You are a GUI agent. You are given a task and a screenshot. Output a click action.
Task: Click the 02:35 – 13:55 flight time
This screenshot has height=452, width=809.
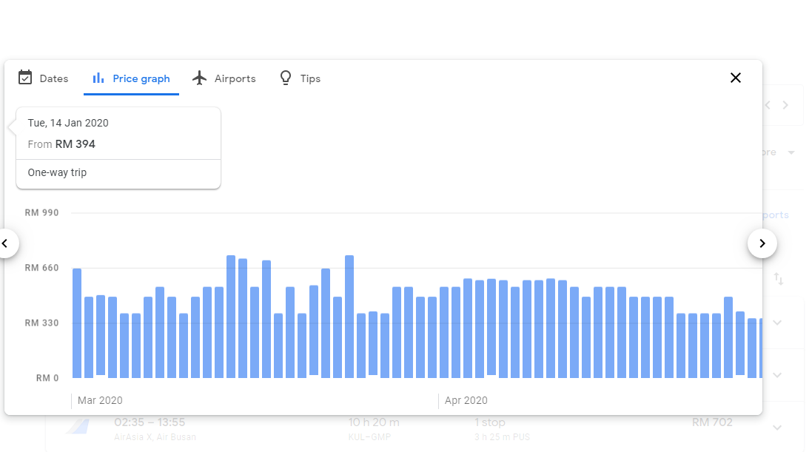150,422
